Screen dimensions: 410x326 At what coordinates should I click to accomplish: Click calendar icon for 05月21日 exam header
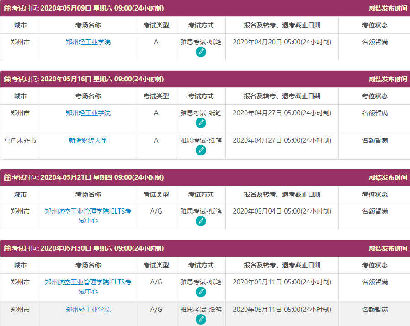(7, 177)
